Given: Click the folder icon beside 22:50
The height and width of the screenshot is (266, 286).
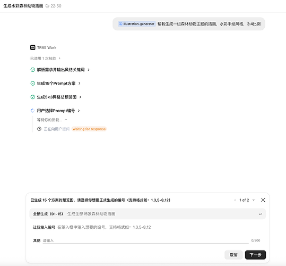Looking at the screenshot, I should (47, 6).
